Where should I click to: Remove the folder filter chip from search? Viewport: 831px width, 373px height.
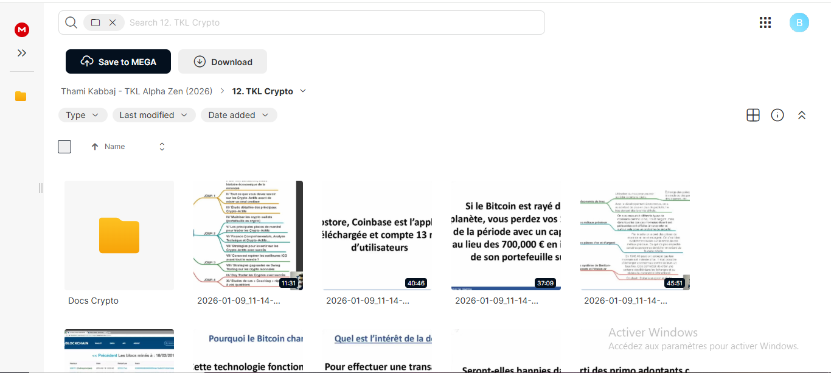(x=113, y=23)
